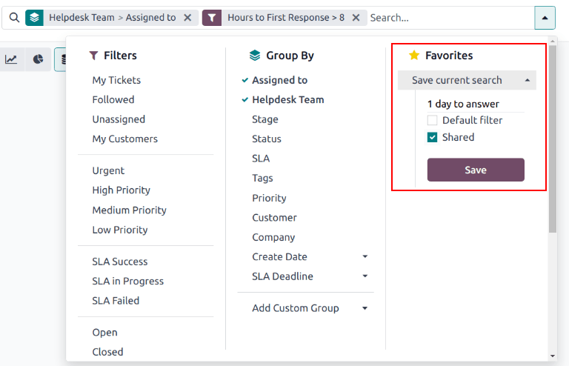This screenshot has width=569, height=366.
Task: Enable the Default filter checkbox
Action: [433, 120]
